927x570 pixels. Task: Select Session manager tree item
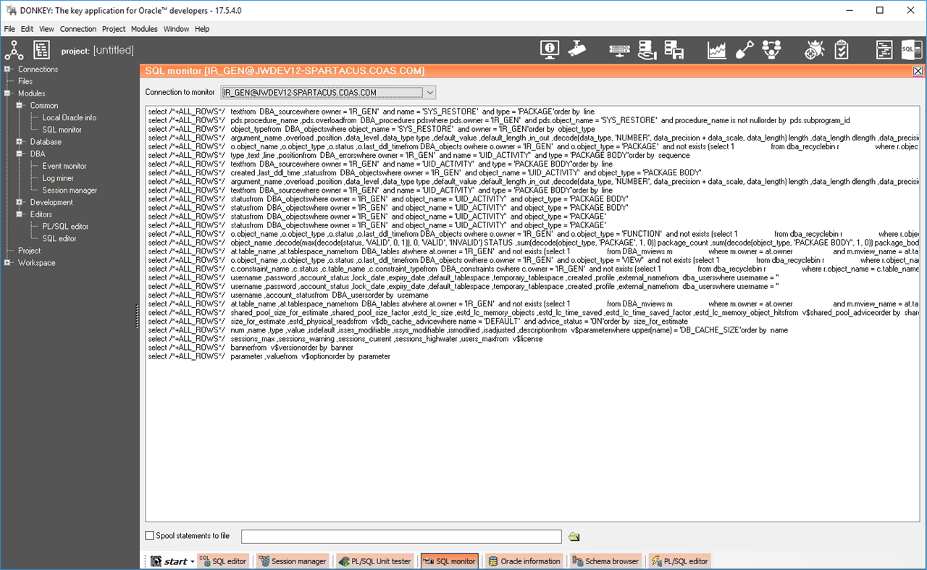tap(70, 190)
